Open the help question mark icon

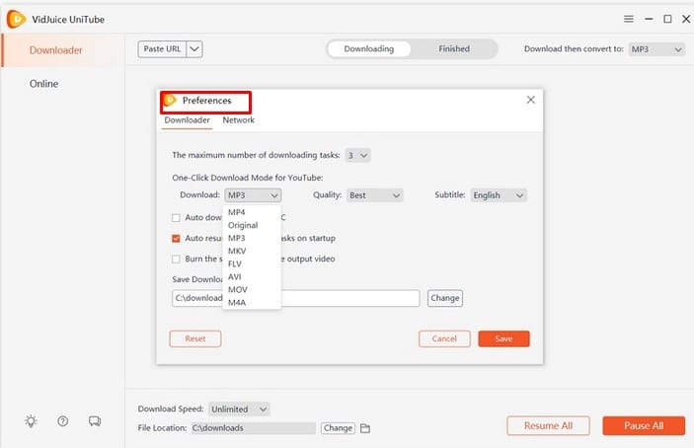[63, 421]
